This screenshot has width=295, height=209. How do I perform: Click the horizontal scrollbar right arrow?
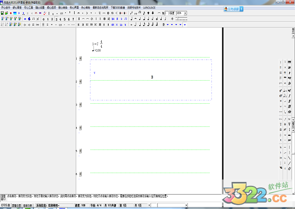point(186,205)
